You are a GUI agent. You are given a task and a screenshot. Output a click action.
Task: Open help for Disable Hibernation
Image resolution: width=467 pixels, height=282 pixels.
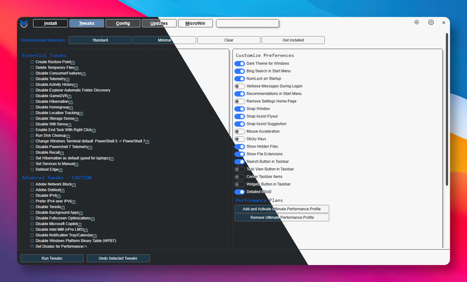(71, 102)
